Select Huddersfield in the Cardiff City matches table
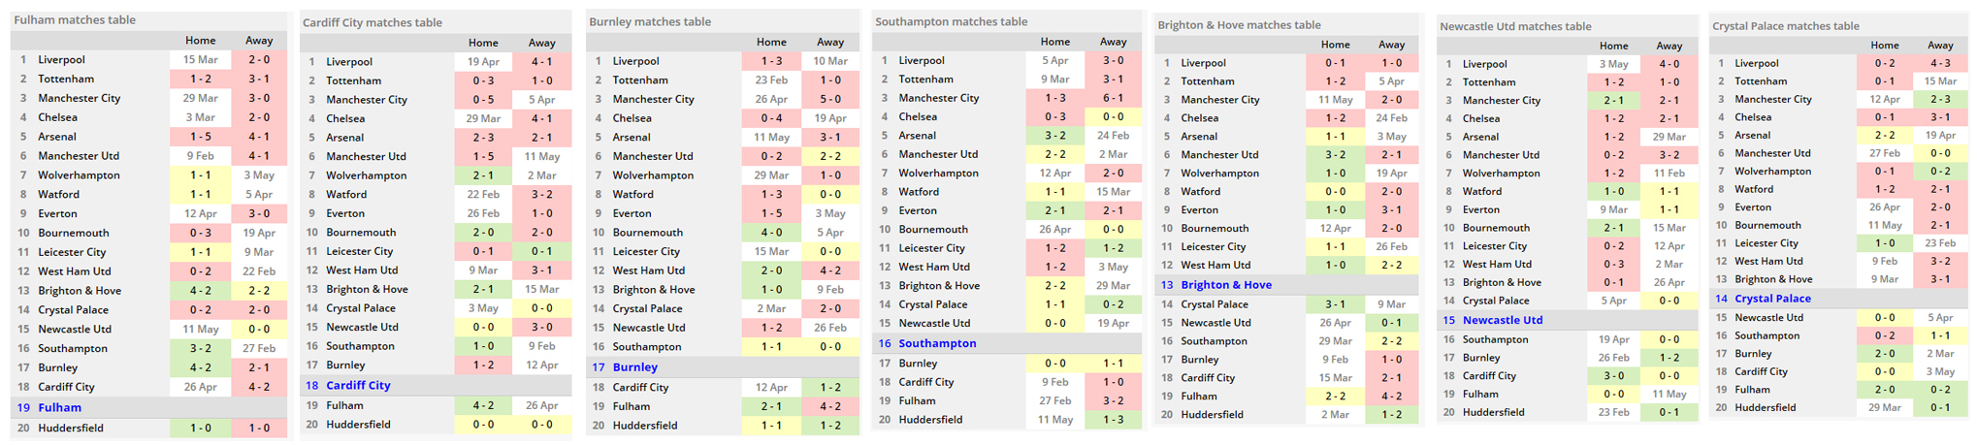Screen dimensions: 1977x445 pyautogui.click(x=358, y=425)
